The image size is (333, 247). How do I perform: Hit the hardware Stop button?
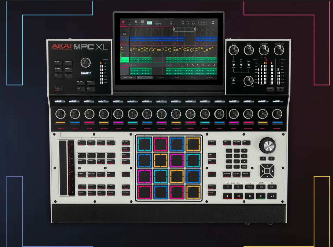tap(250, 196)
